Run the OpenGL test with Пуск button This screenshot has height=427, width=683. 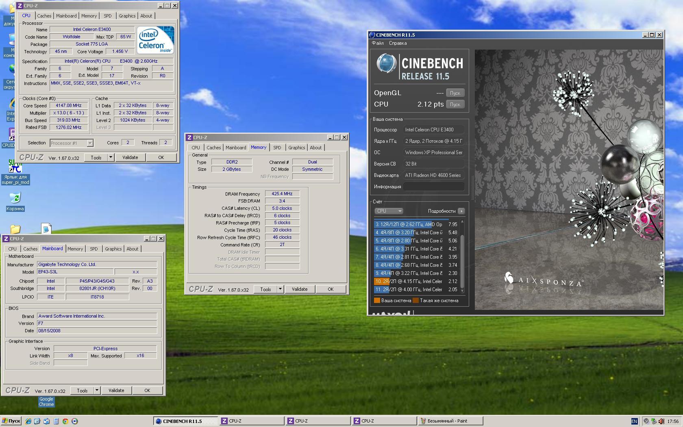[455, 93]
